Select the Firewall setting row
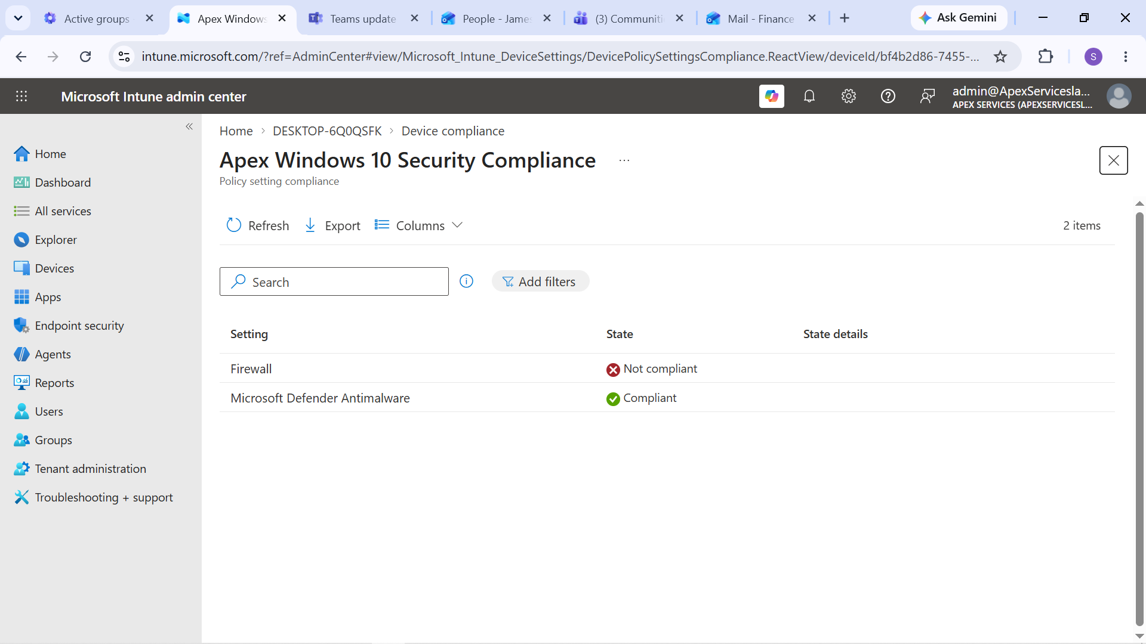This screenshot has width=1146, height=644. (x=667, y=369)
